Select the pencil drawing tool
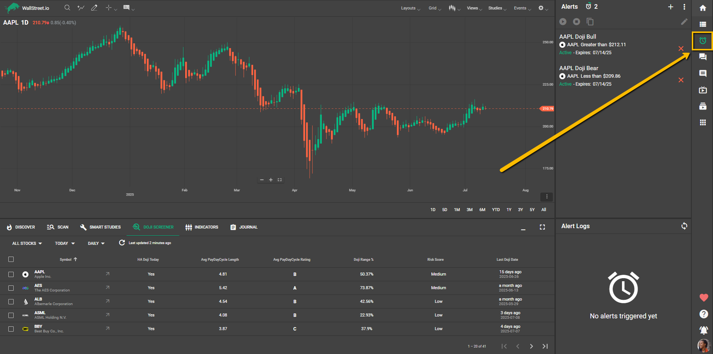The width and height of the screenshot is (713, 354). pos(94,8)
